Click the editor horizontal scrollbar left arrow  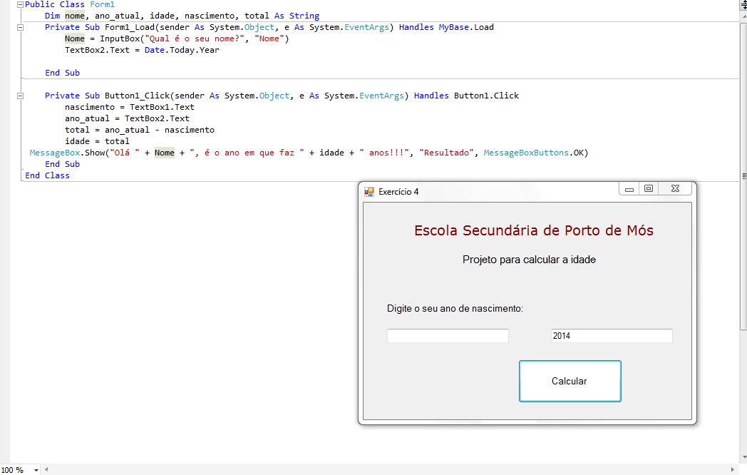click(46, 470)
